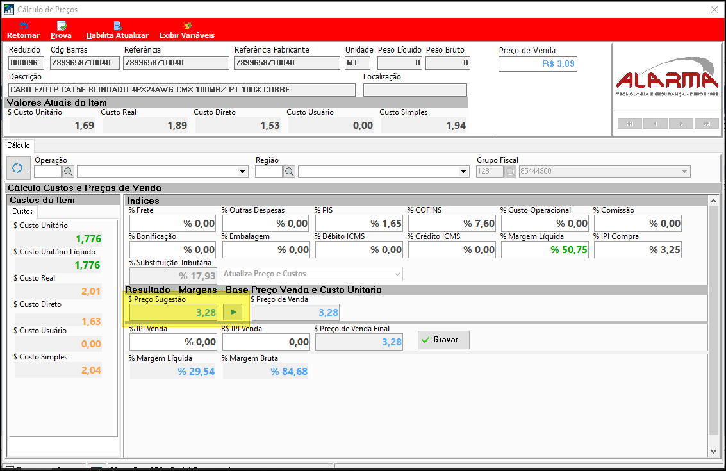Click % PIS field showing 1,65
726x471 pixels.
359,223
